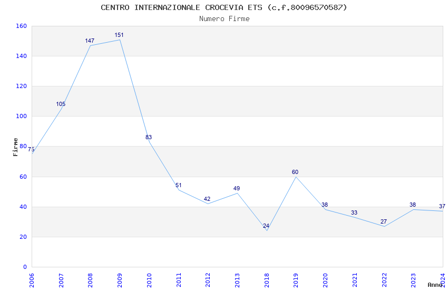Click the x-axis year 2021
The width and height of the screenshot is (448, 290).
click(x=355, y=280)
